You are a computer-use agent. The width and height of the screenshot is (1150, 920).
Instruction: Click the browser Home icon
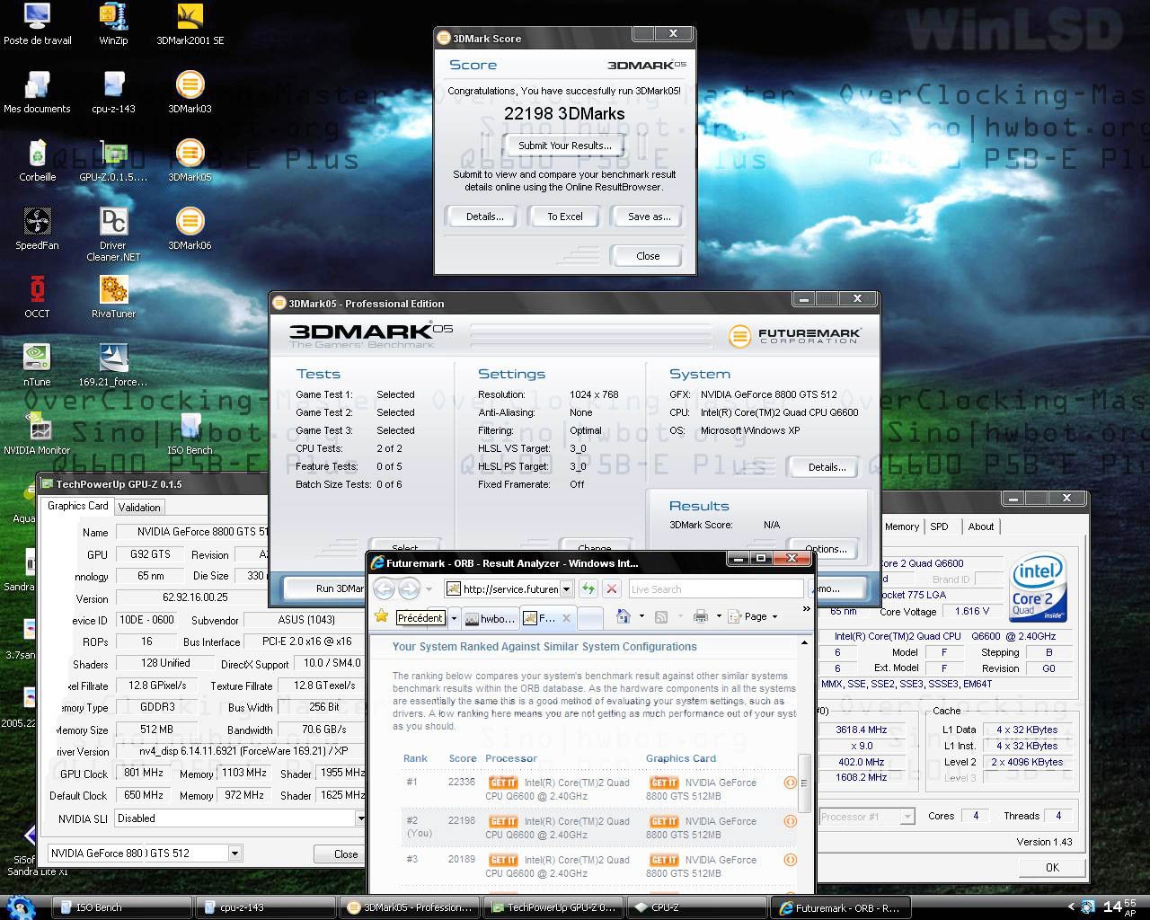(x=624, y=616)
